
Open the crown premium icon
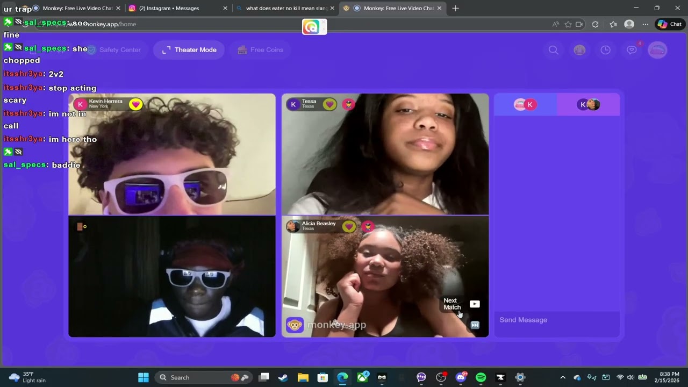[x=579, y=50]
